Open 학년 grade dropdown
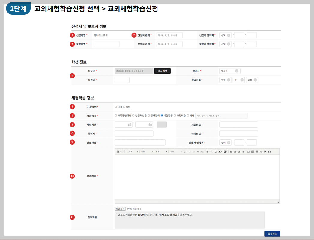The image size is (314, 240). [x=225, y=80]
